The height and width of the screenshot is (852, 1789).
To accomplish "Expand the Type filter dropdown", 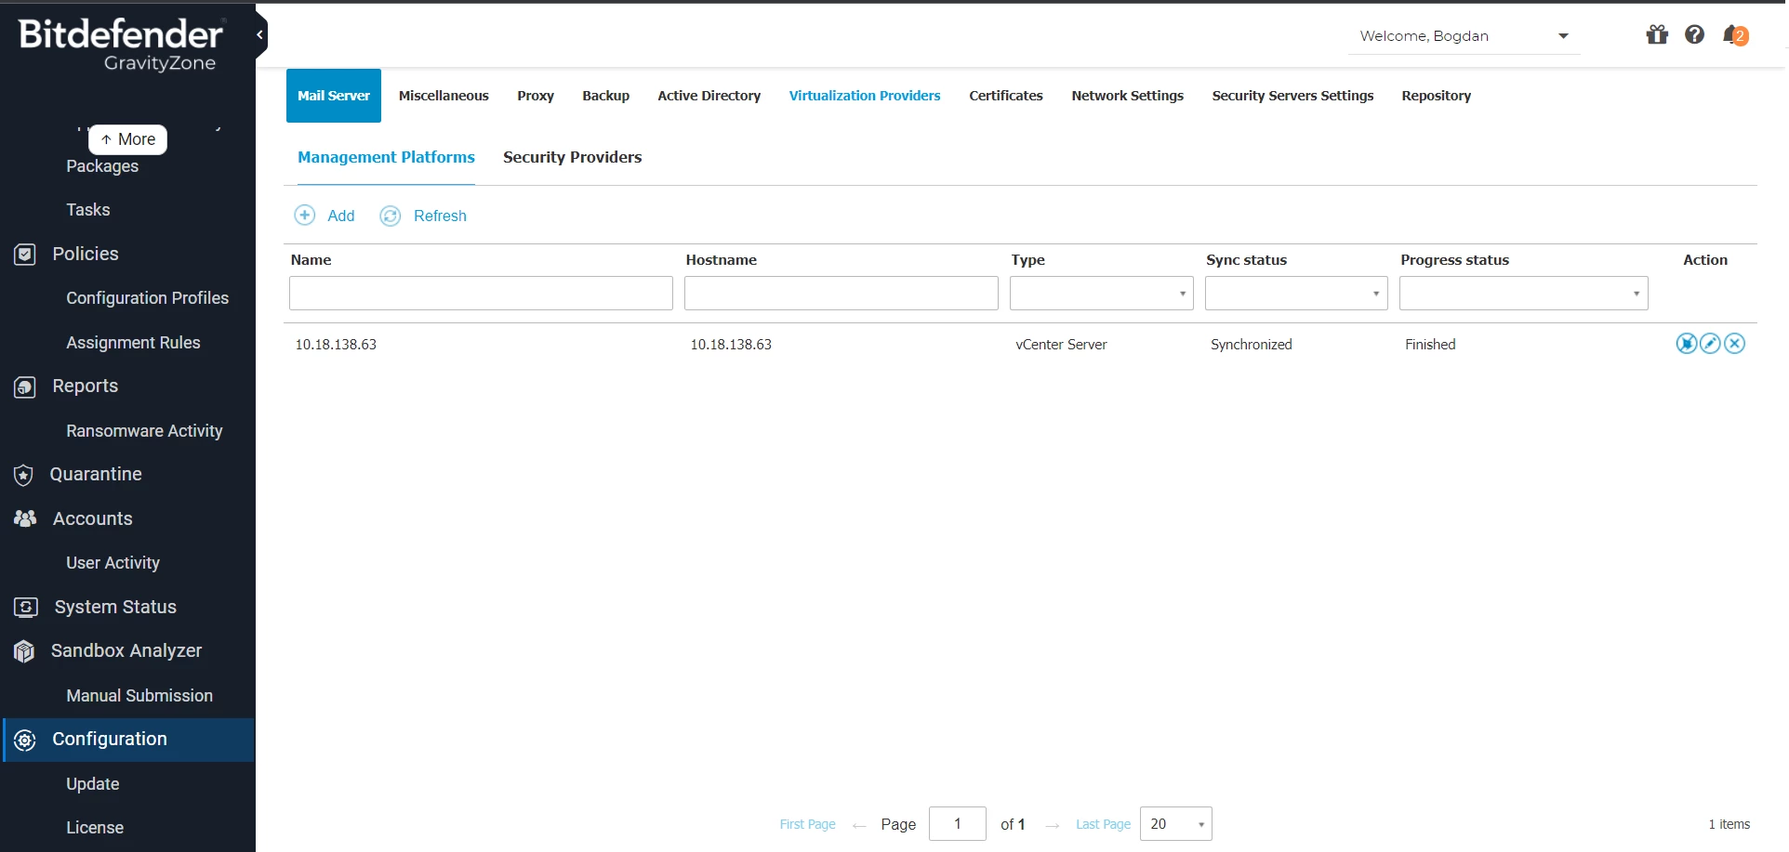I will click(x=1182, y=294).
